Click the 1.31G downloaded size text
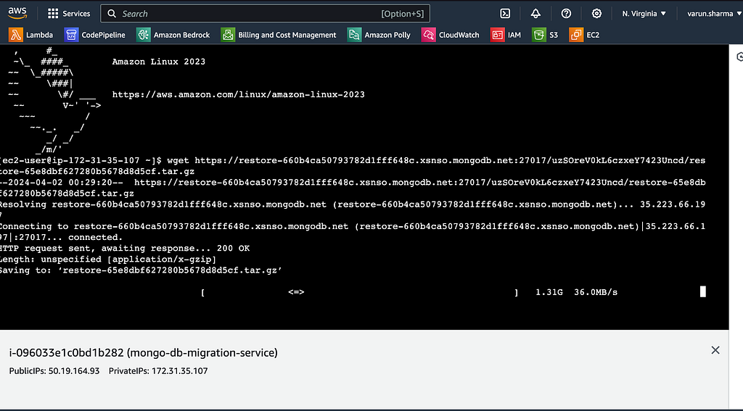 coord(549,292)
